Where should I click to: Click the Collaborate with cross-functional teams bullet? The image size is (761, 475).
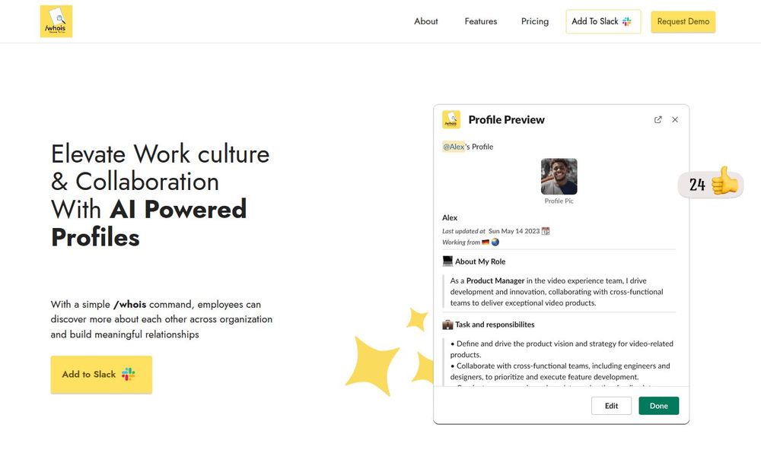(x=560, y=372)
